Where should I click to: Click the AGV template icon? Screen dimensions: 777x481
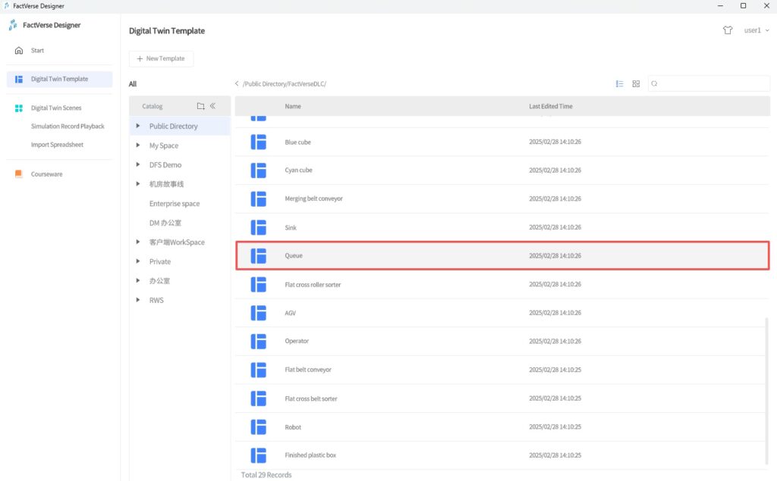(x=258, y=313)
